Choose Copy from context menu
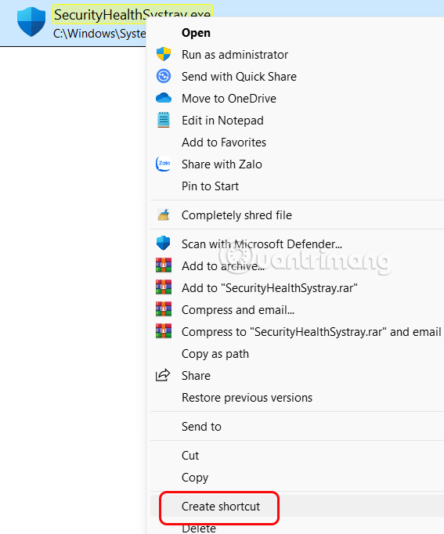Image resolution: width=444 pixels, height=534 pixels. tap(195, 478)
